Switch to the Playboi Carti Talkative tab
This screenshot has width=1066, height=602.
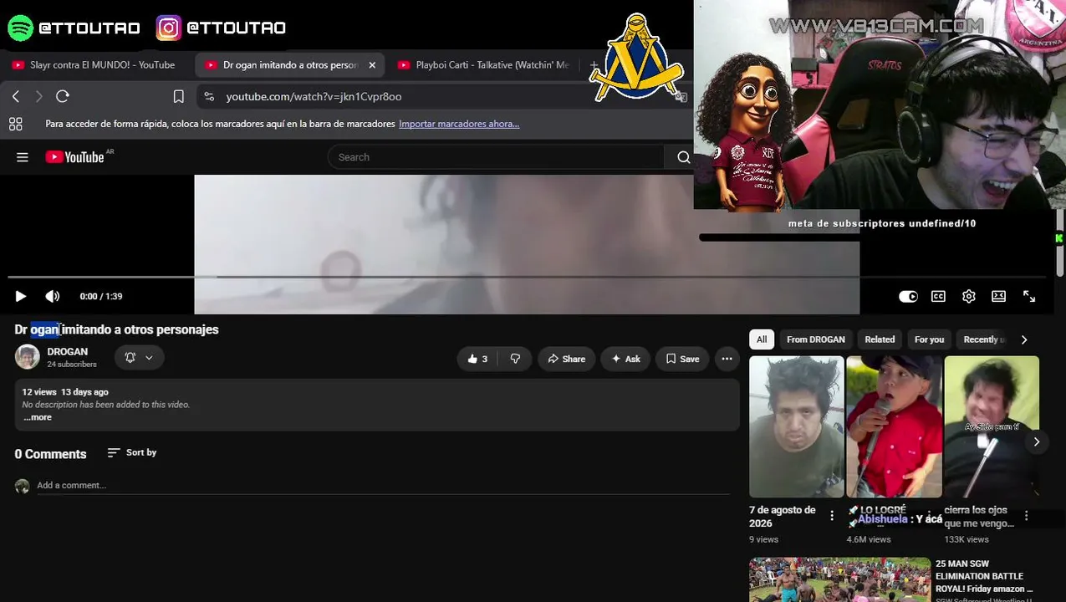(x=485, y=64)
